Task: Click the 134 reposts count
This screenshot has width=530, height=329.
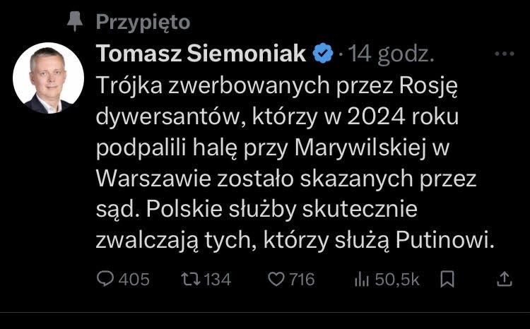Action: pyautogui.click(x=217, y=280)
